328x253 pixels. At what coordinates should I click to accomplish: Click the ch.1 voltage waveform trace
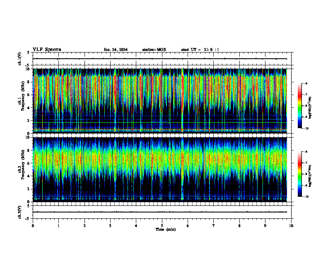point(160,59)
